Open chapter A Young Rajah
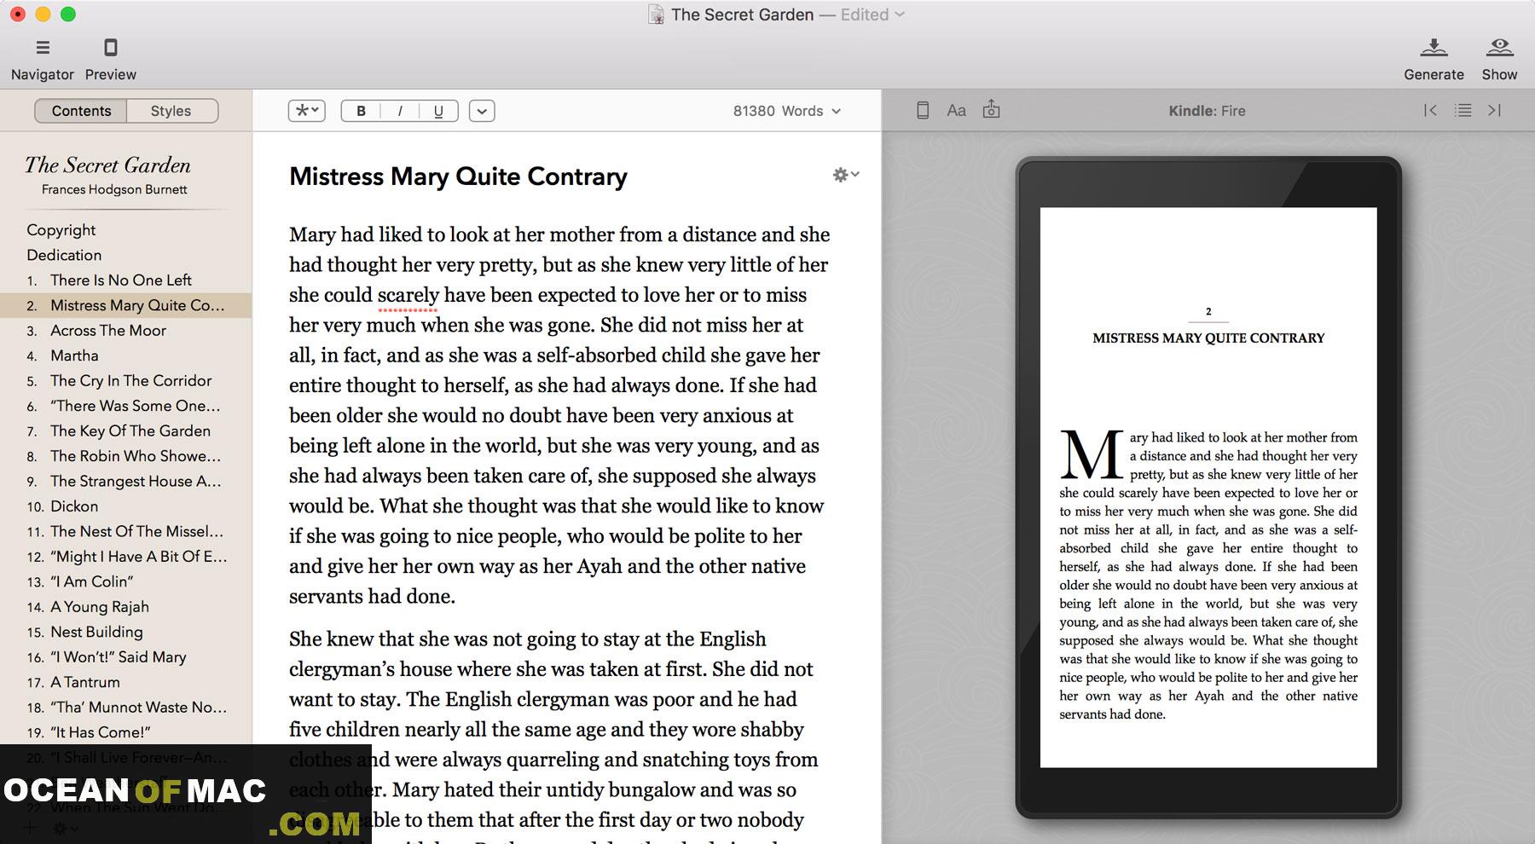Image resolution: width=1535 pixels, height=844 pixels. click(x=126, y=607)
